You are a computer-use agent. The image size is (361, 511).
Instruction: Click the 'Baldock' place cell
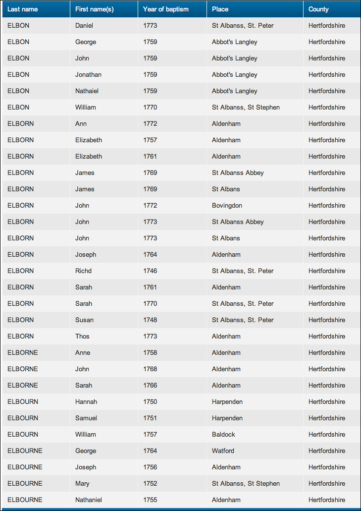click(x=223, y=435)
